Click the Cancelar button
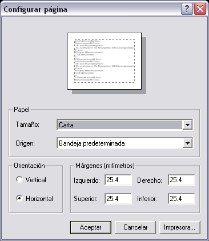This screenshot has width=209, height=241. 135,227
